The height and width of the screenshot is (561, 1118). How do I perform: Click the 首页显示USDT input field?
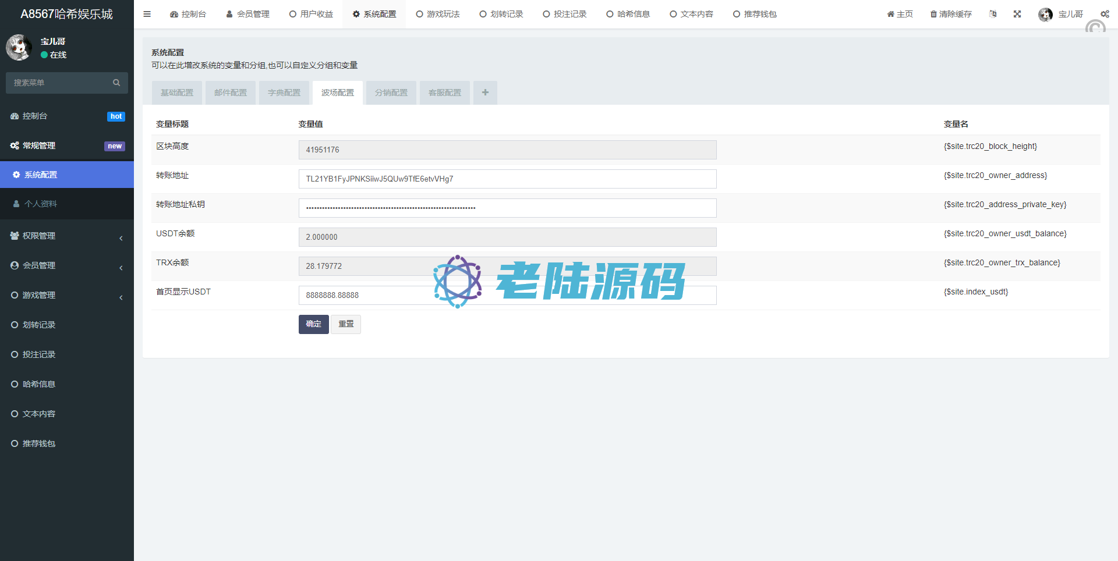(507, 295)
